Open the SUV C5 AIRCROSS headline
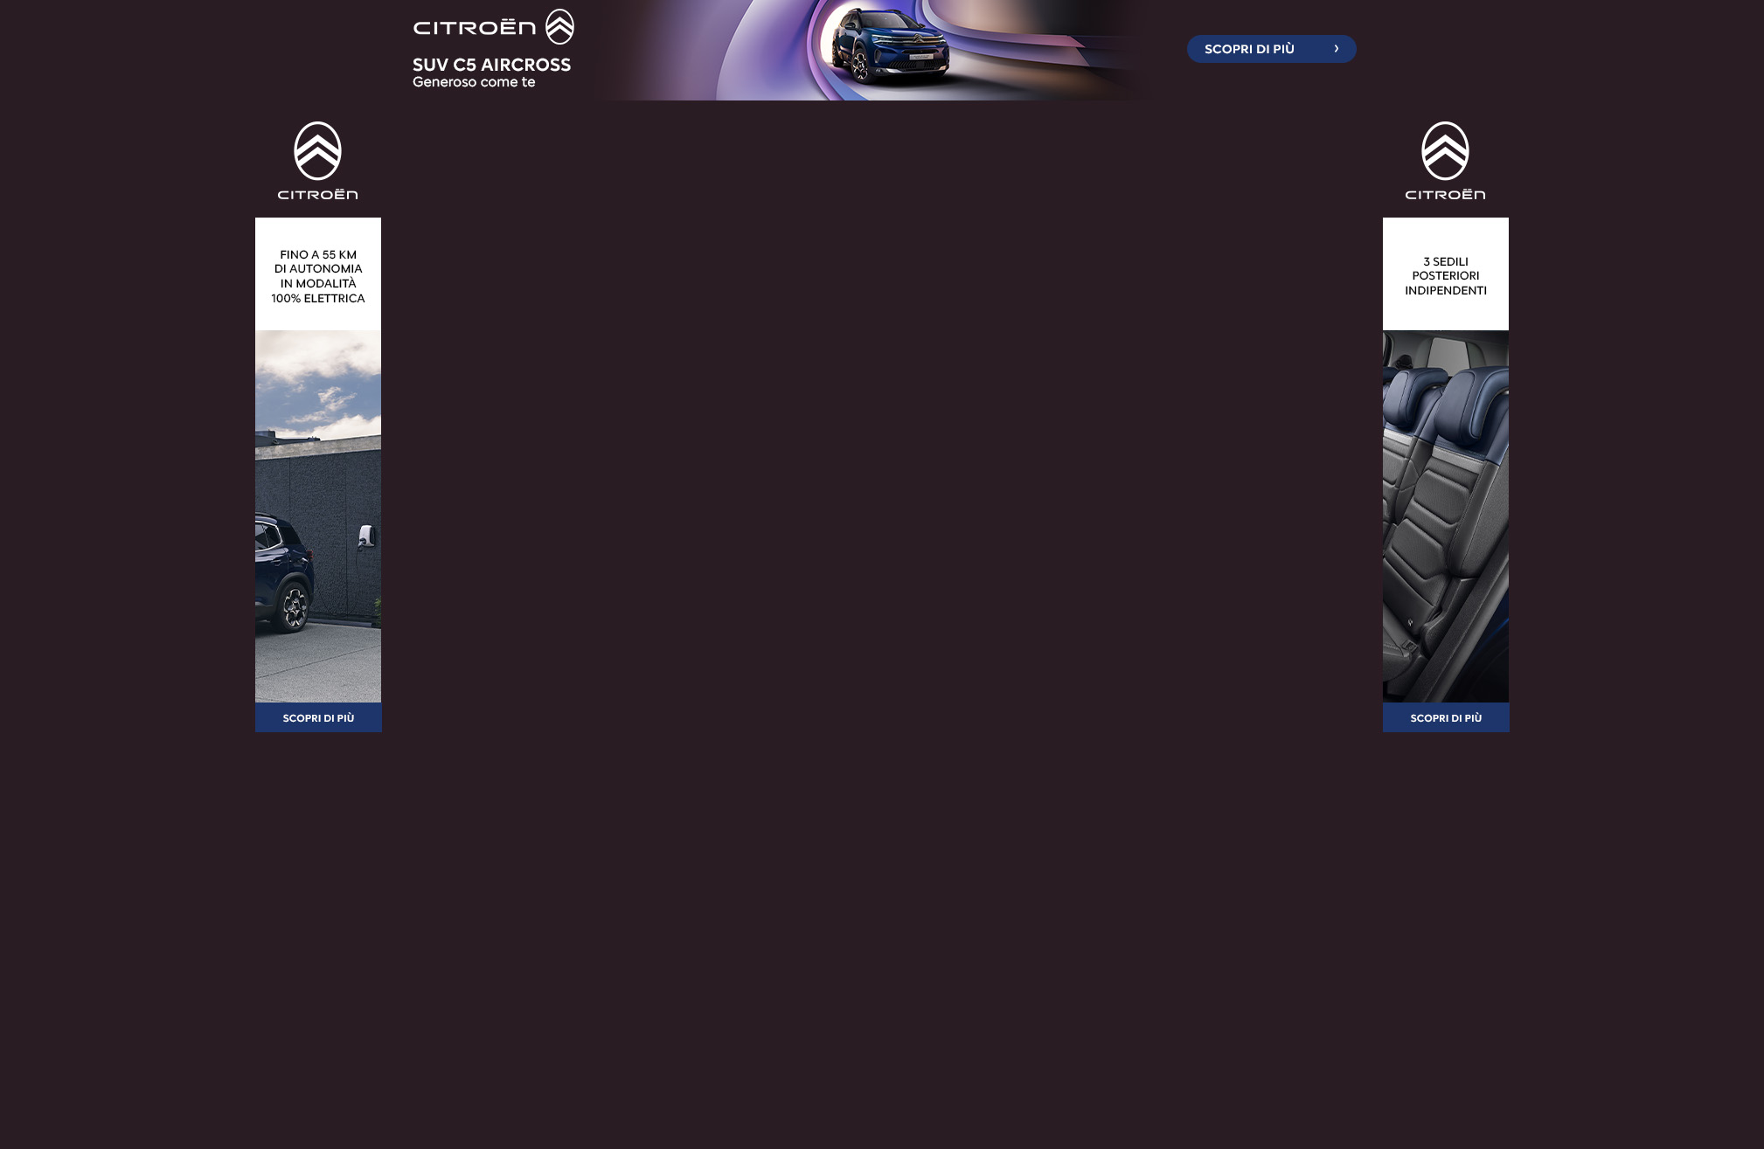1764x1149 pixels. pyautogui.click(x=491, y=65)
